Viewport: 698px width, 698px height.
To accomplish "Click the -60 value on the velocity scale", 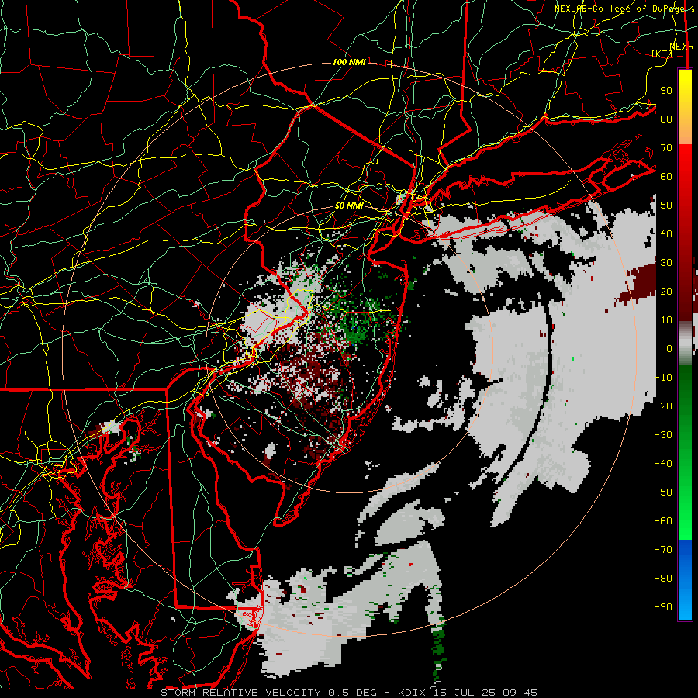I will (x=663, y=521).
